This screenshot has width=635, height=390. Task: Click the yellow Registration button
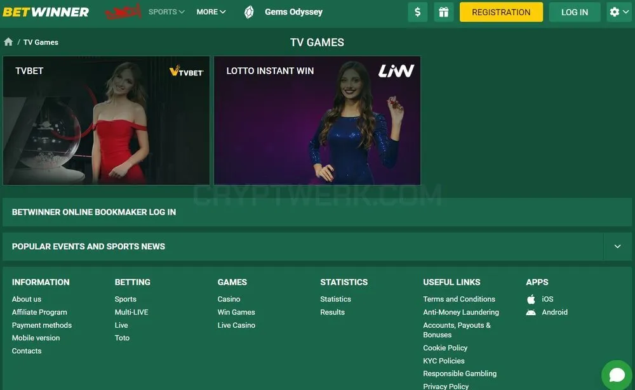501,12
